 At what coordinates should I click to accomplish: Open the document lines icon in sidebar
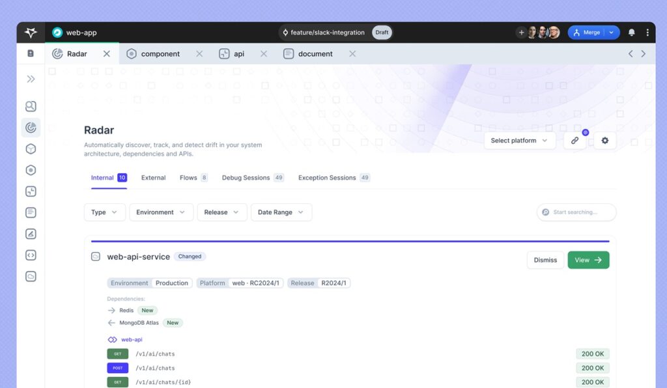pos(31,212)
